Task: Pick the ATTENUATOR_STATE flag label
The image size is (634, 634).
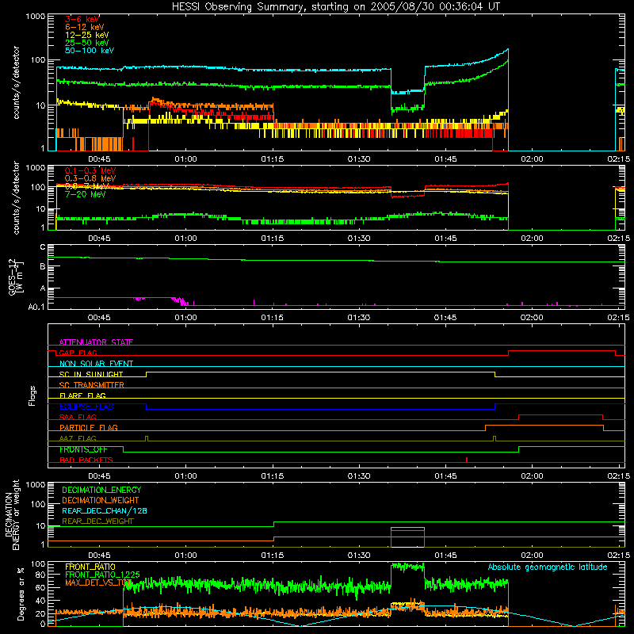Action: click(96, 342)
